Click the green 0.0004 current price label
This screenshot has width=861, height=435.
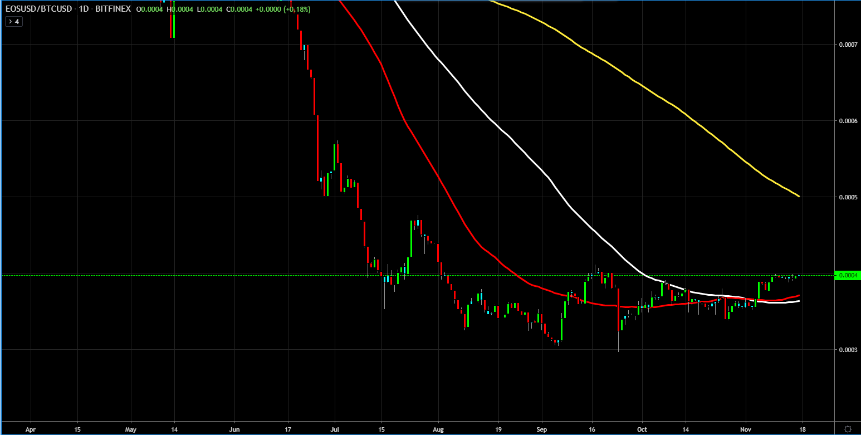click(x=848, y=275)
